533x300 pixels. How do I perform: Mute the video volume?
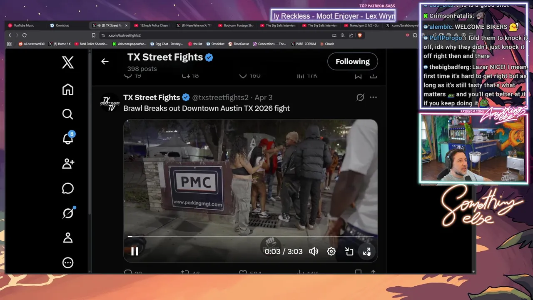(314, 251)
